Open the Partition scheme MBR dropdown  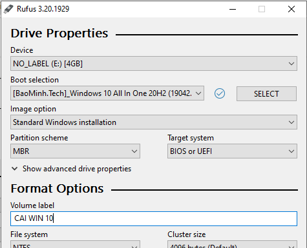pyautogui.click(x=75, y=151)
